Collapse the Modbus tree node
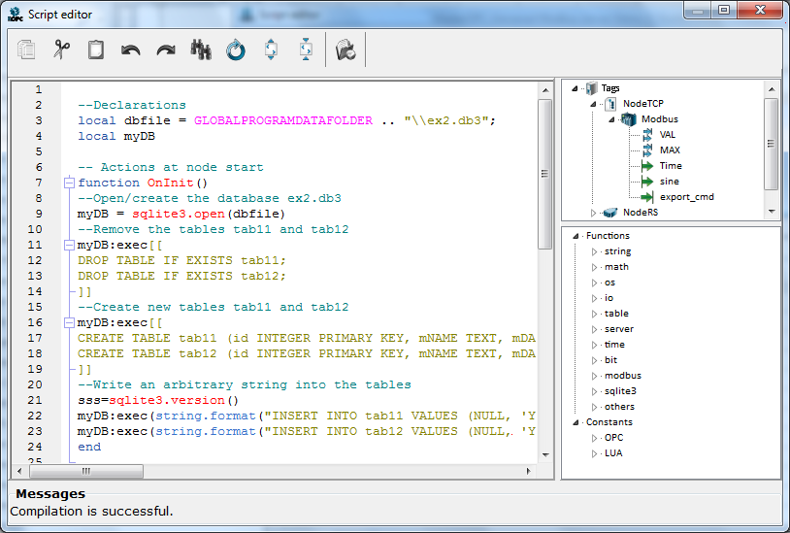 click(611, 119)
